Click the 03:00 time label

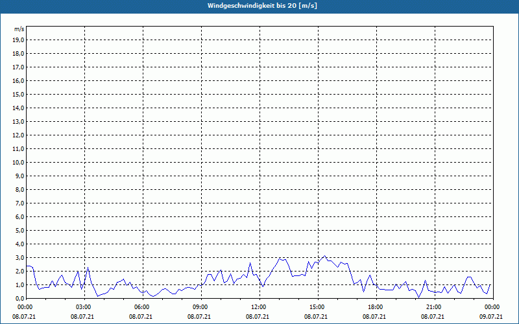[83, 307]
